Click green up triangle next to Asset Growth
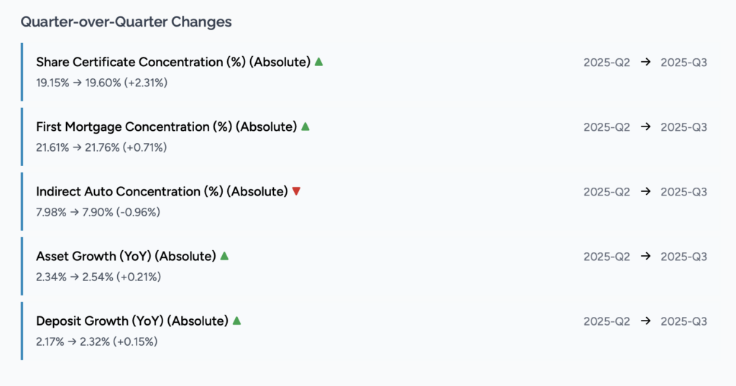 coord(224,256)
